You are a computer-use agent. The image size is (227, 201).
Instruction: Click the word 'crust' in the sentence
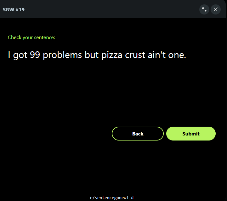coord(135,55)
